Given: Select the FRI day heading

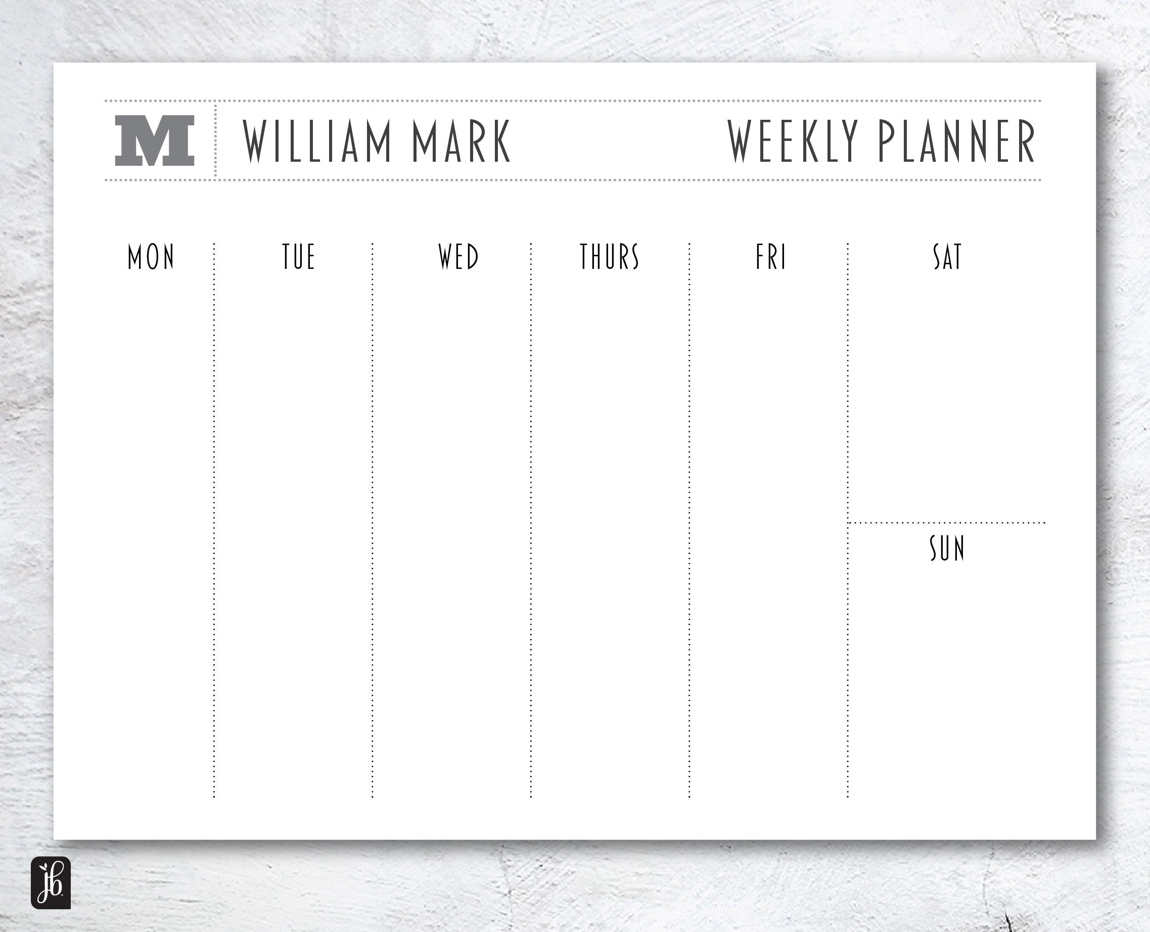Looking at the screenshot, I should [770, 257].
